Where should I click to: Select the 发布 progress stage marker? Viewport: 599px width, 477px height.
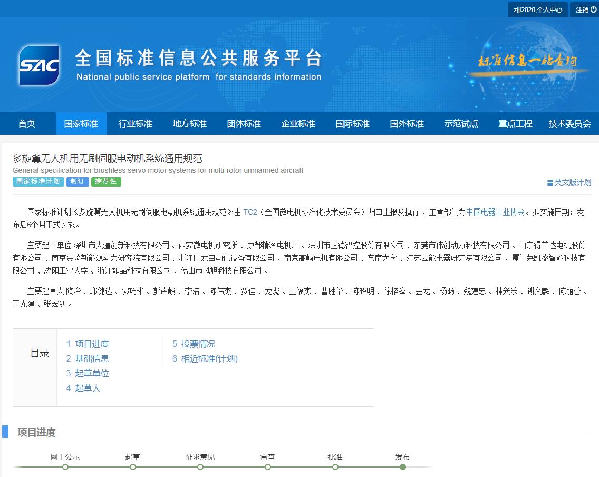[403, 466]
